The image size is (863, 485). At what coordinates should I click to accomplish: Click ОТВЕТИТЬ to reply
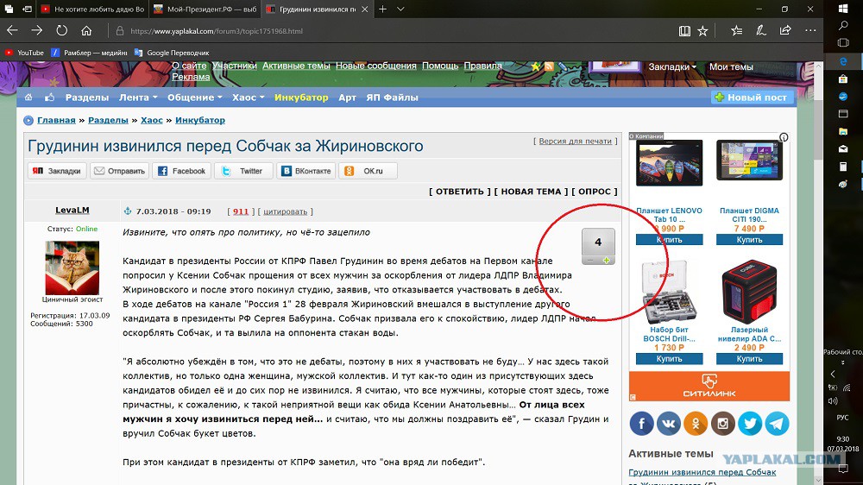pyautogui.click(x=460, y=192)
